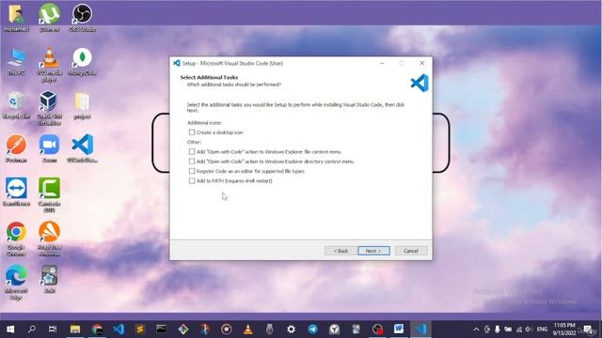Cancel the VS Code setup
This screenshot has width=602, height=338.
pyautogui.click(x=411, y=251)
